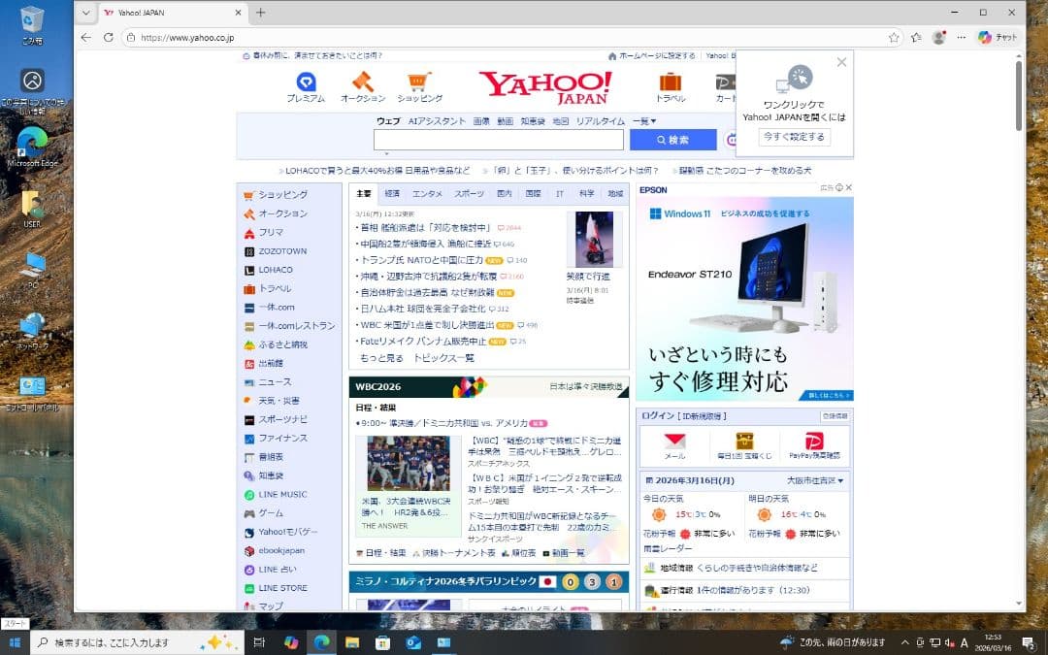Viewport: 1048px width, 655px height.
Task: Open headline トランプ氏 NATOと中国に圧力
Action: pyautogui.click(x=422, y=260)
